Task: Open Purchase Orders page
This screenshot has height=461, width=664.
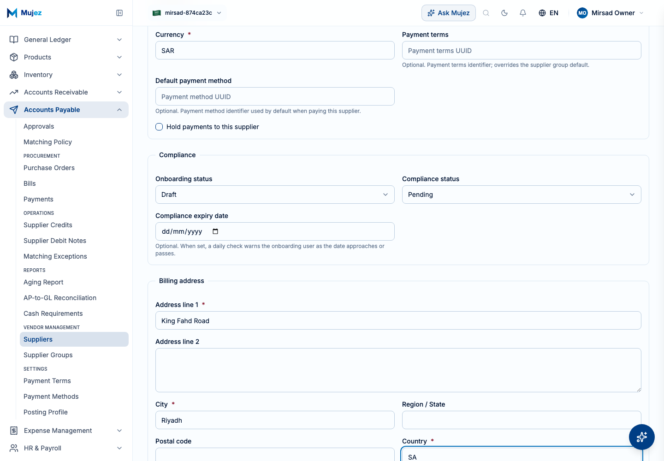Action: 74,168
